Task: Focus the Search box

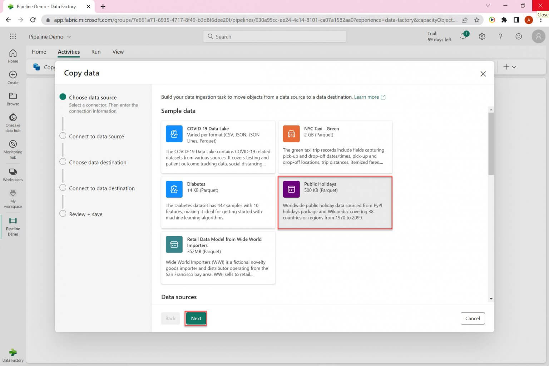Action: click(x=274, y=36)
